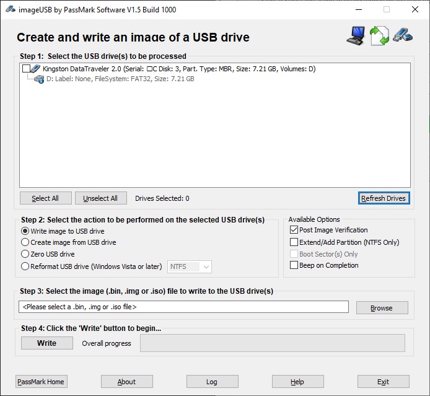
Task: Disable Post Image Verification option
Action: pos(294,230)
